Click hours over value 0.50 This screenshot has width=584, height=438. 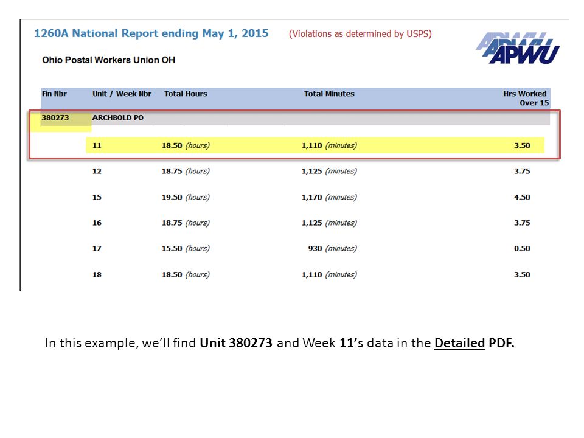pyautogui.click(x=522, y=249)
